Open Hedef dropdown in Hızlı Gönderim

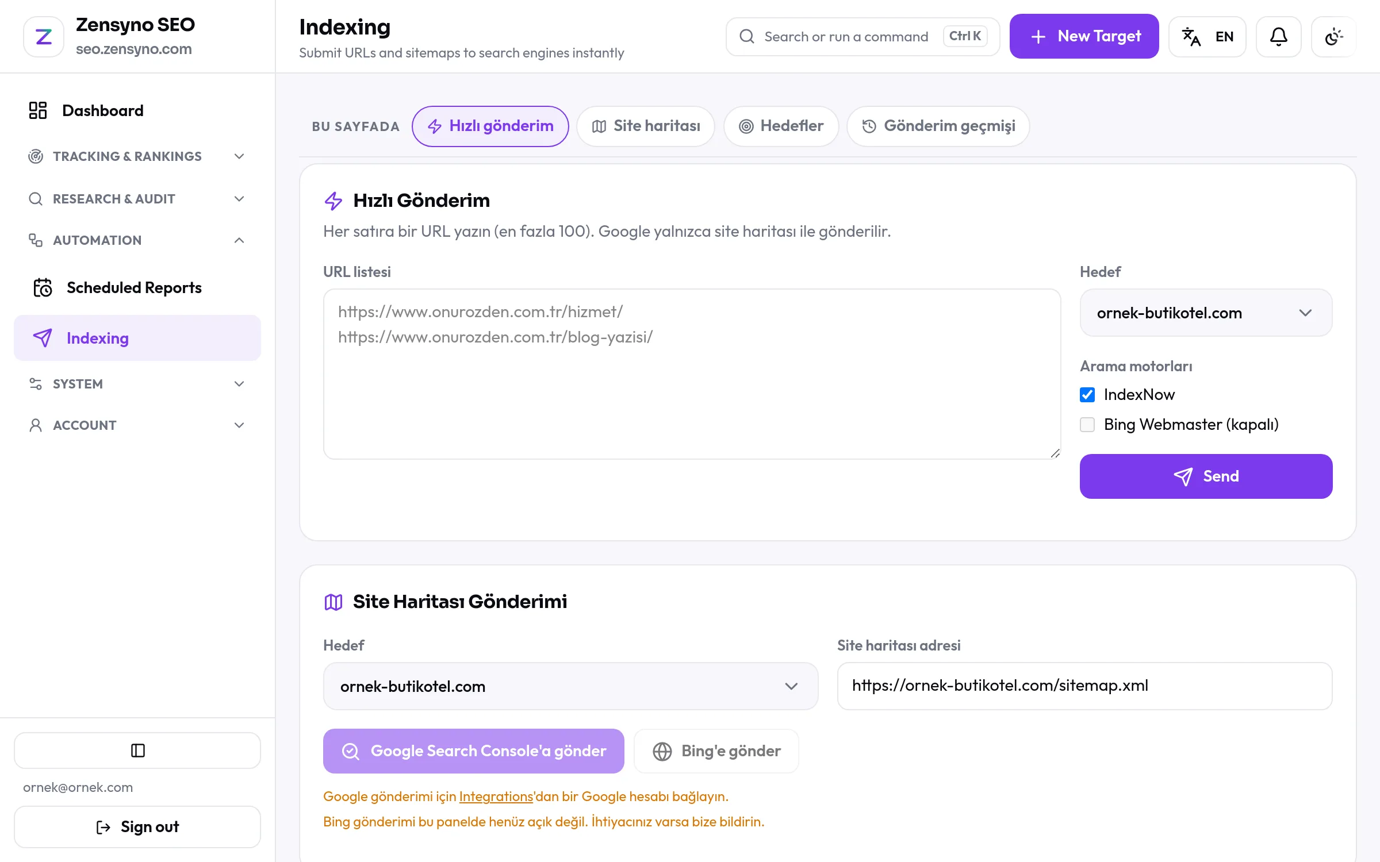click(x=1206, y=313)
